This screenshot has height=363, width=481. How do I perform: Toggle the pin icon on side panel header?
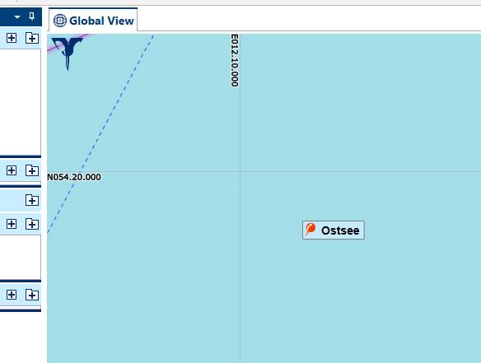[31, 16]
